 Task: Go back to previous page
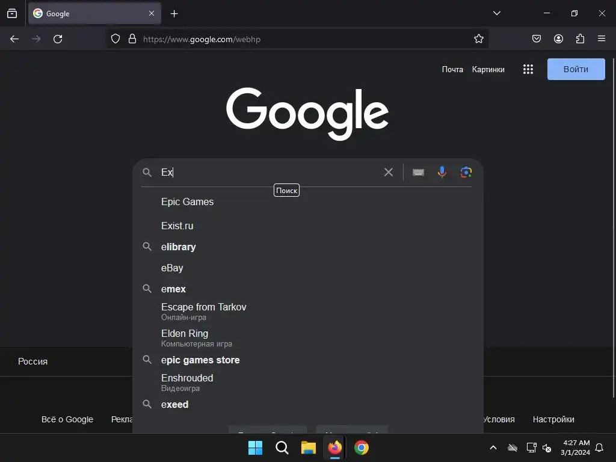click(14, 39)
